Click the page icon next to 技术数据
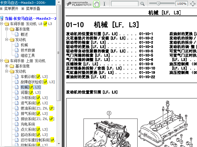Image resolution: width=197 pixels, height=147 pixels. pyautogui.click(x=16, y=50)
